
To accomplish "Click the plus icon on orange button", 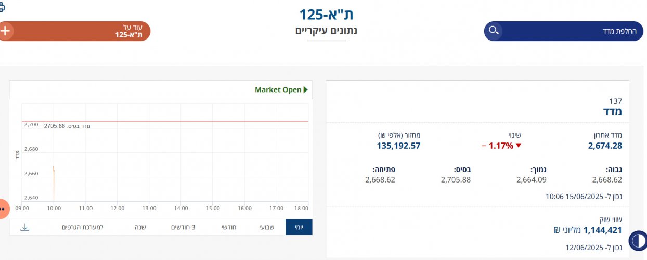I will coord(5,31).
